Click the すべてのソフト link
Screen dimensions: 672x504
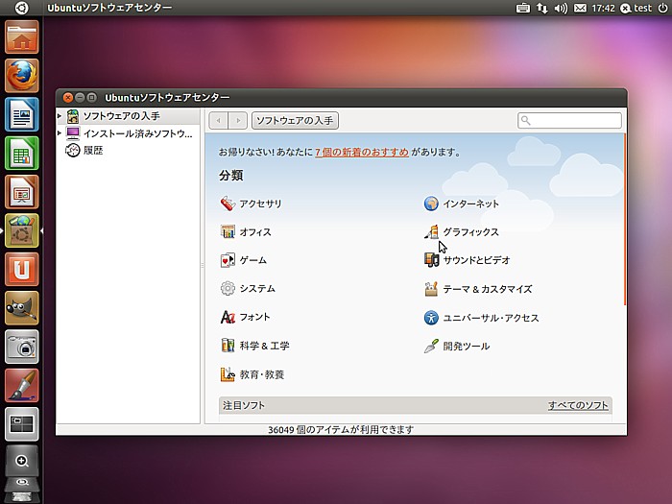tap(578, 405)
